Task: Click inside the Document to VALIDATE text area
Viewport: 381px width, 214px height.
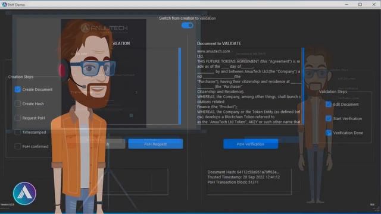Action: (x=249, y=86)
